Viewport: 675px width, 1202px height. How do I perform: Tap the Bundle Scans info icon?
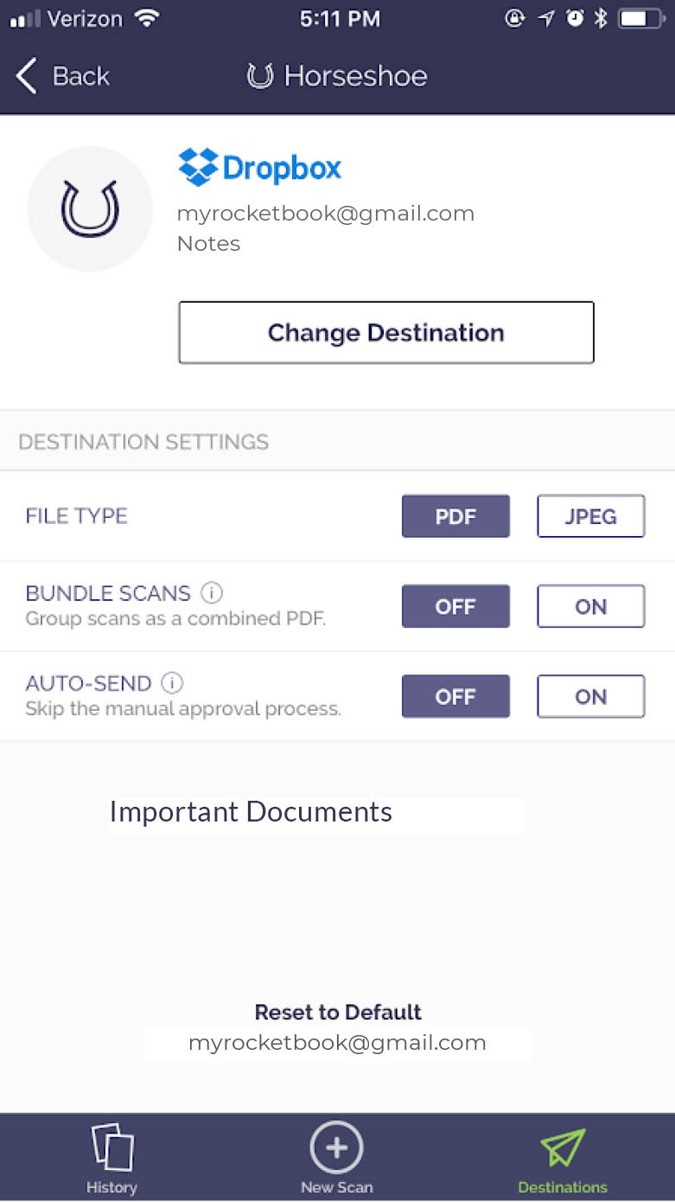coord(212,593)
